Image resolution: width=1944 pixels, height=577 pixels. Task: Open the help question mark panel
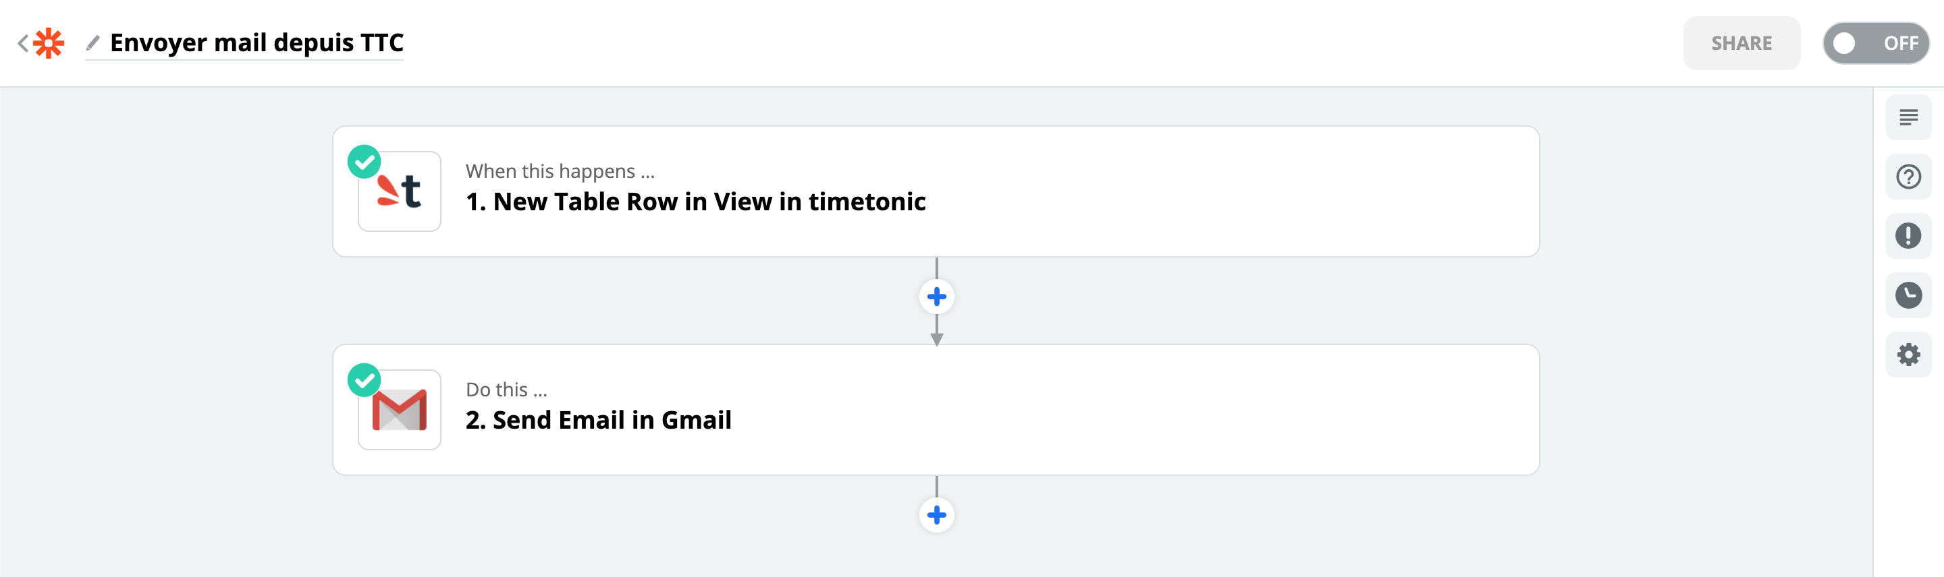point(1907,177)
